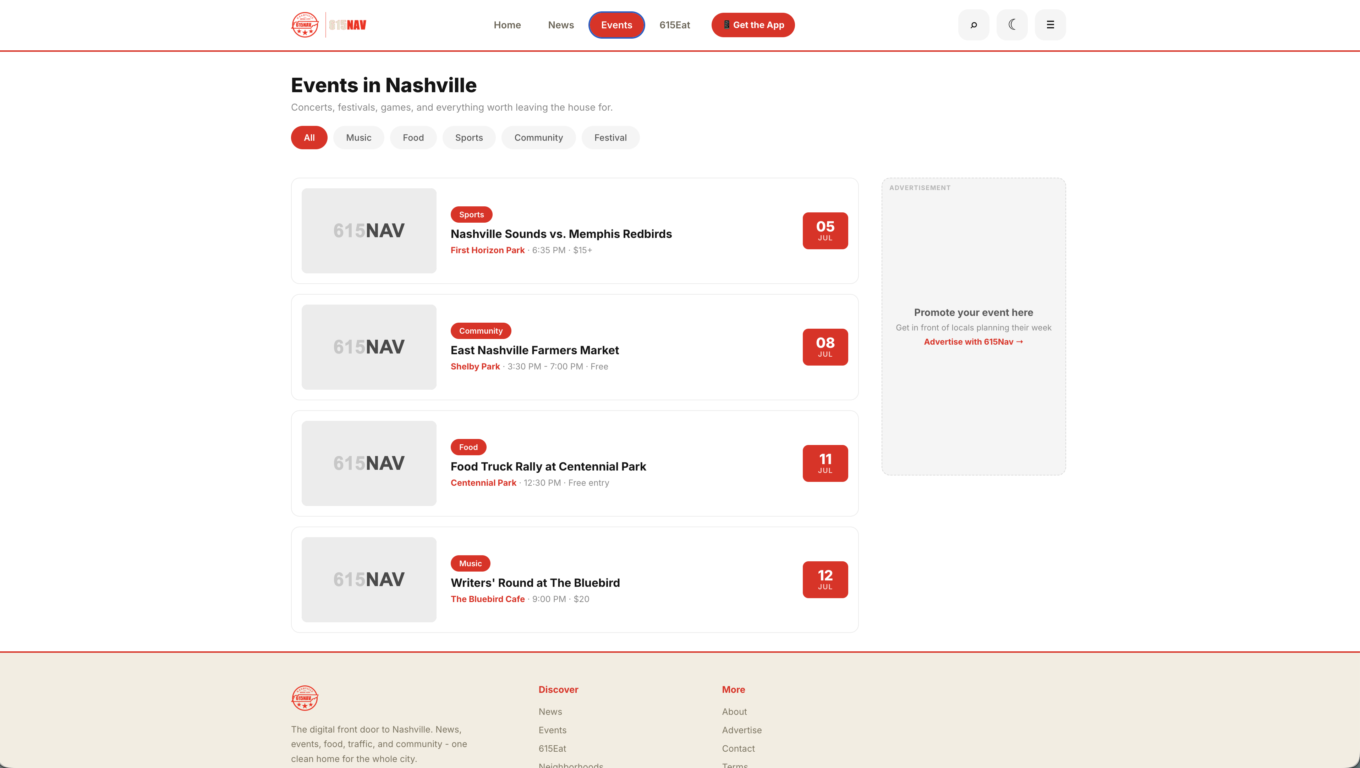
Task: Select the Events nav item
Action: pyautogui.click(x=616, y=25)
